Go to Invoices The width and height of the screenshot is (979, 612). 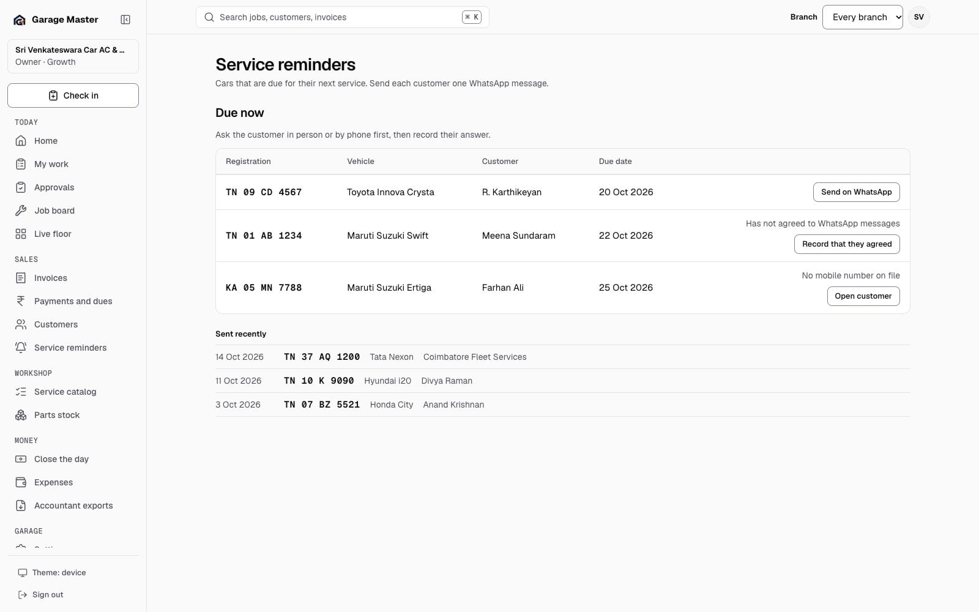(73, 278)
